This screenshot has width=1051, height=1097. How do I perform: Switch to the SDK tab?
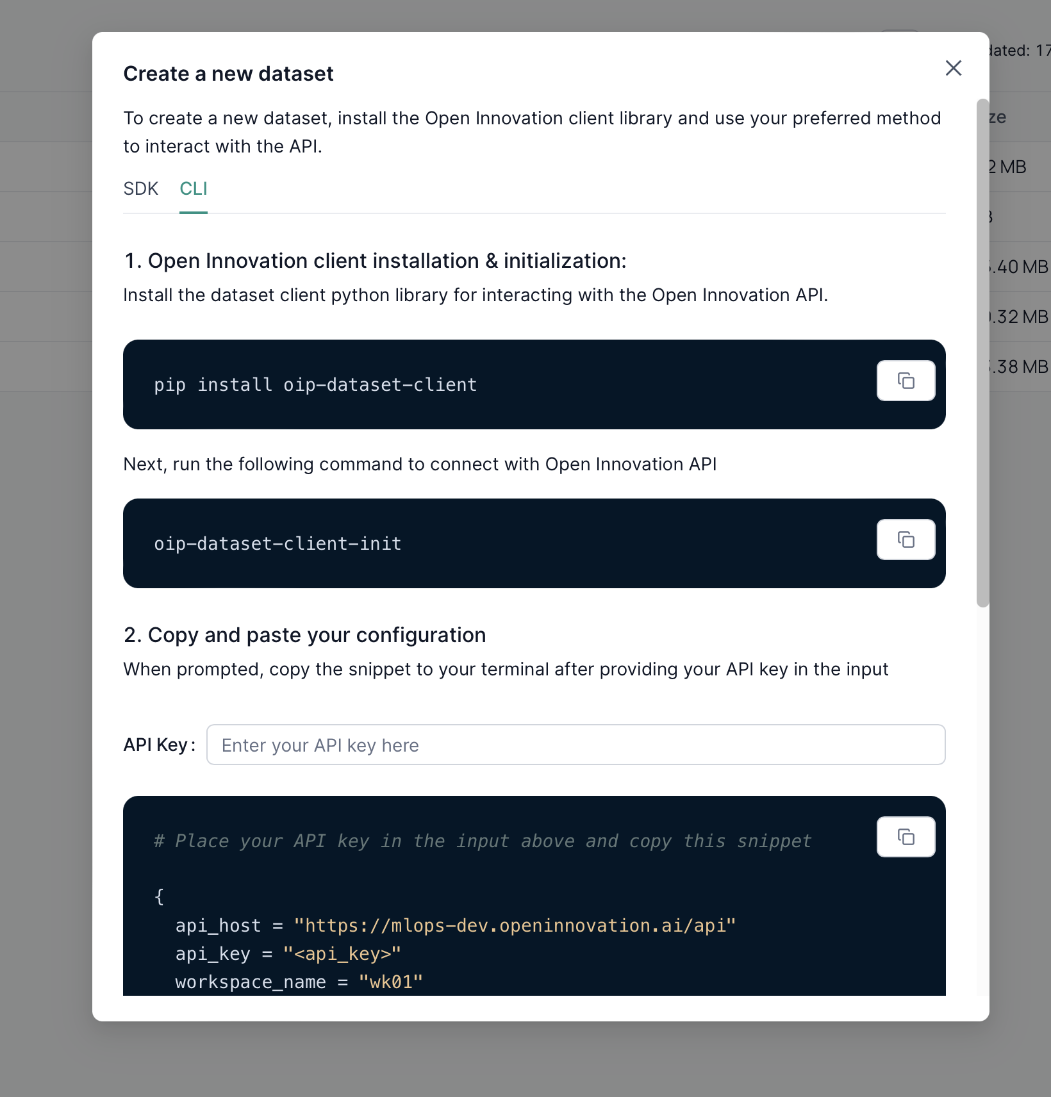point(140,188)
